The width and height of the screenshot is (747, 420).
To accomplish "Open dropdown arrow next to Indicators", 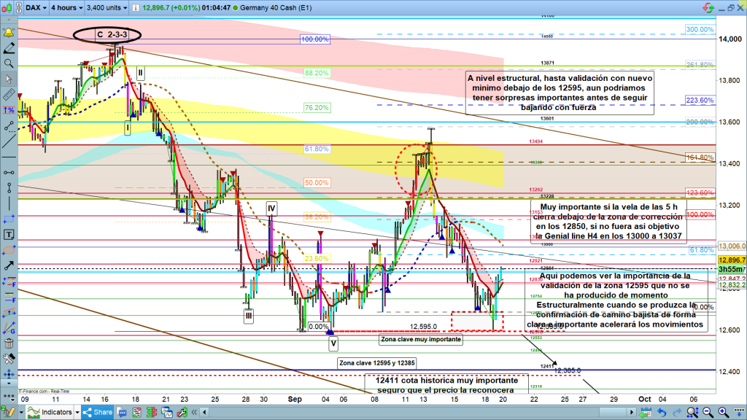I will [x=77, y=413].
